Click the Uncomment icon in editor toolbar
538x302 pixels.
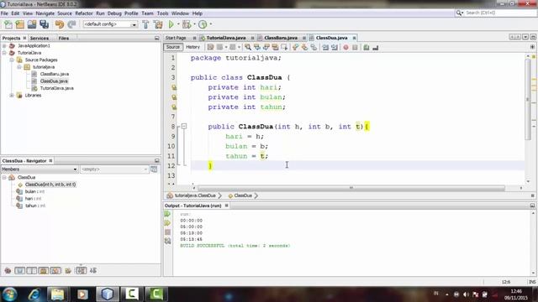pos(376,47)
